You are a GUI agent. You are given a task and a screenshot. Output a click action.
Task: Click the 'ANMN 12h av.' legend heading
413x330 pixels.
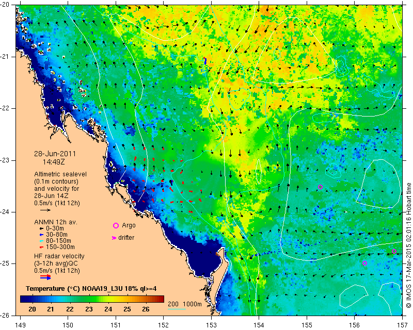56,222
